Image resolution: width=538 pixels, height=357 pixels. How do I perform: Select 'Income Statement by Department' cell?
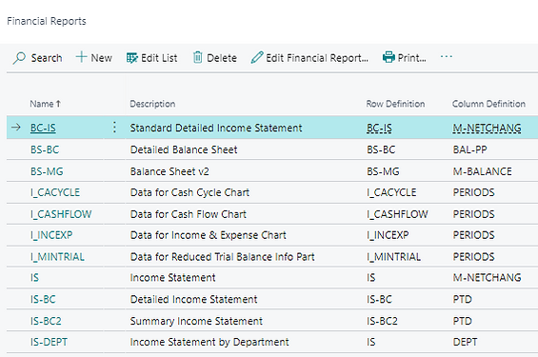click(x=209, y=343)
